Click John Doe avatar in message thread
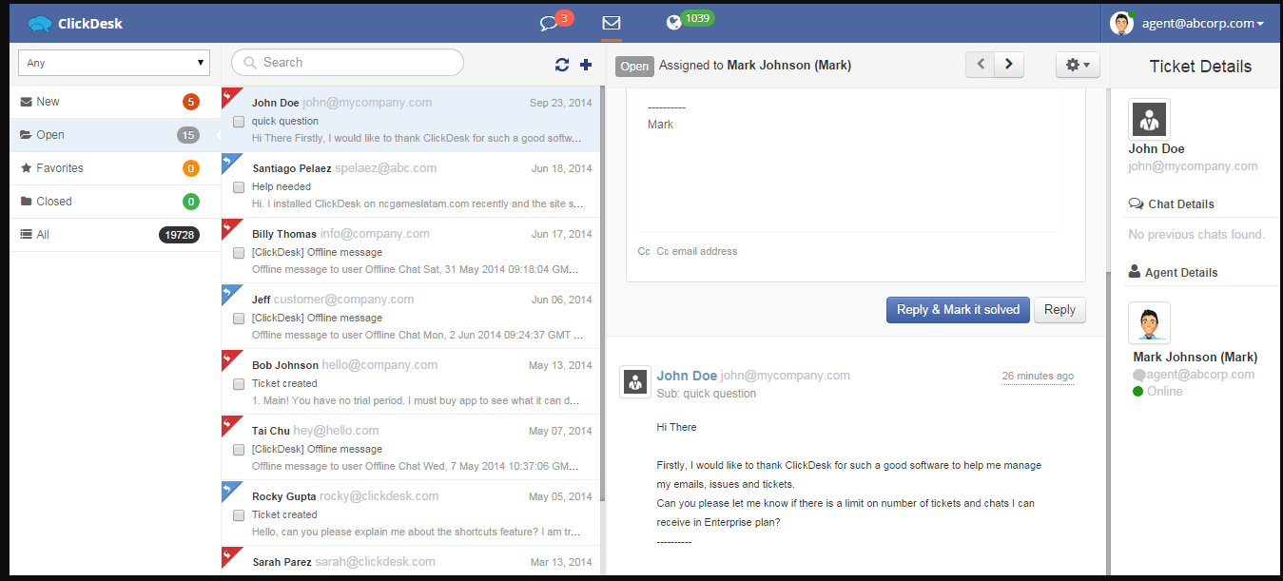This screenshot has width=1283, height=581. tap(635, 382)
